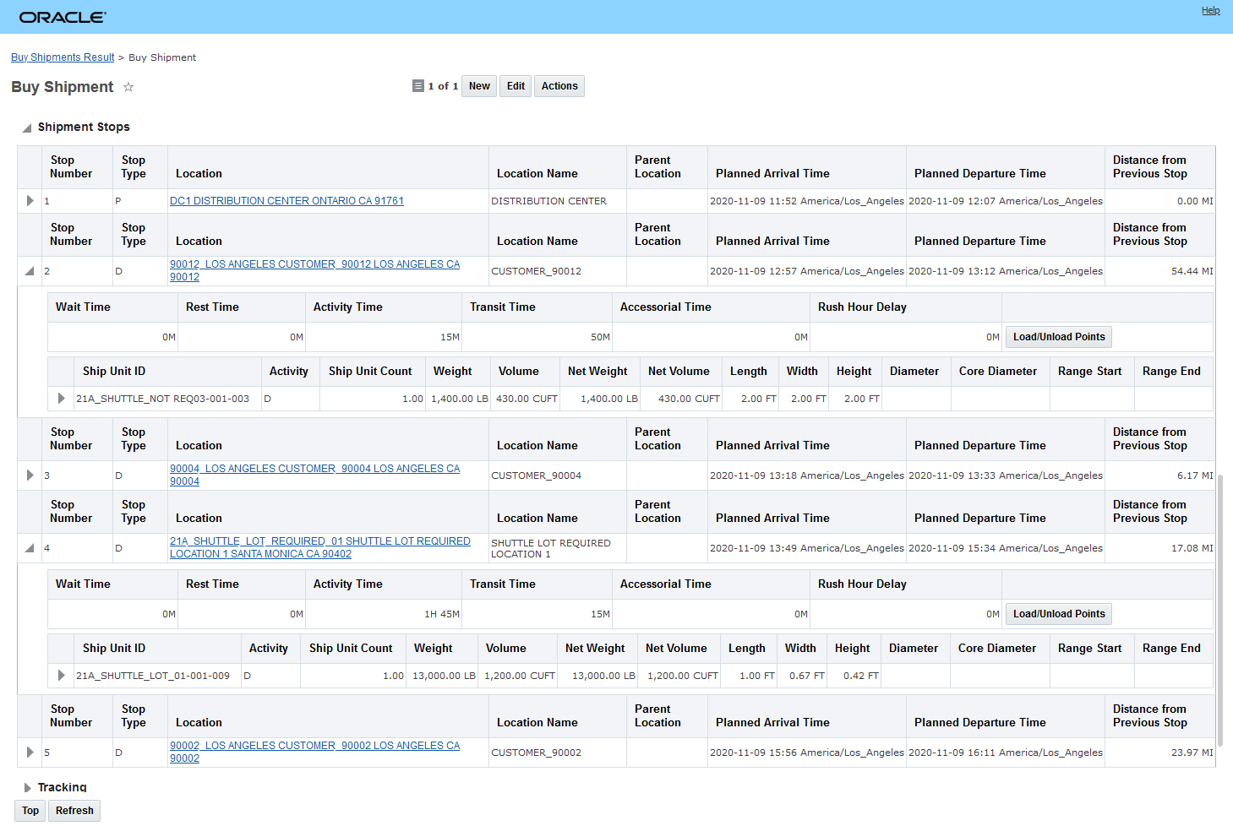Expand stop 5 row details
This screenshot has width=1233, height=826.
coord(30,753)
